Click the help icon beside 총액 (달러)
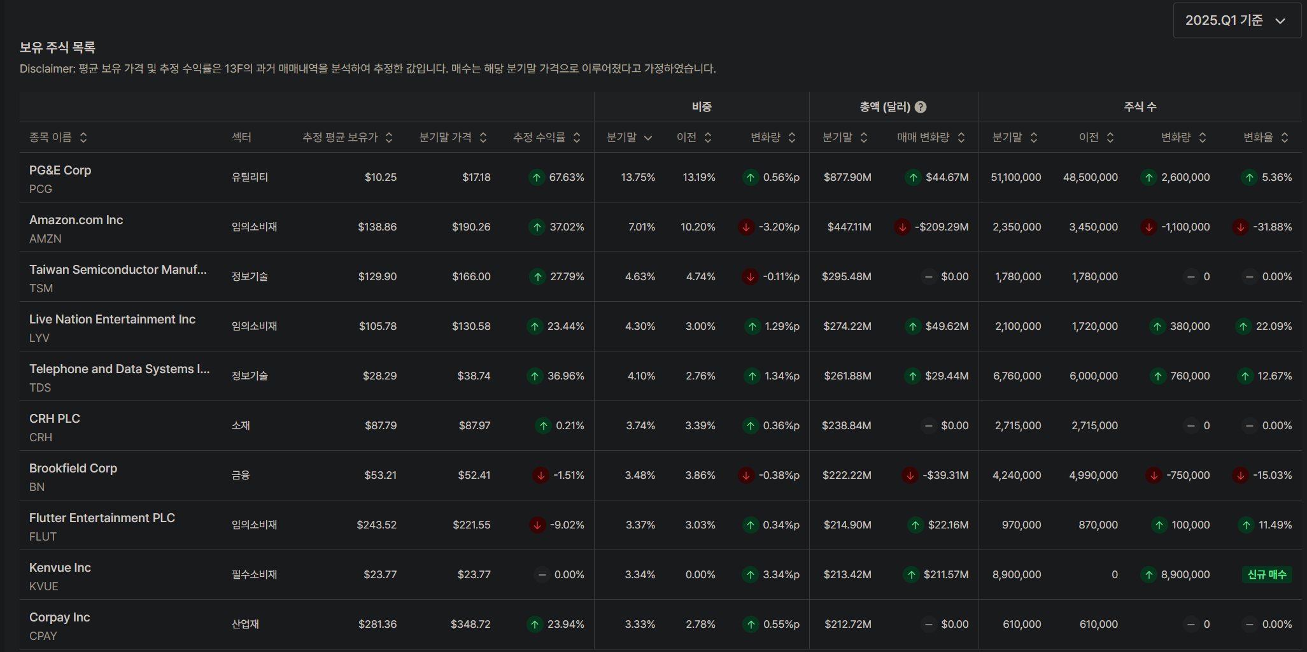The image size is (1307, 652). pos(921,107)
